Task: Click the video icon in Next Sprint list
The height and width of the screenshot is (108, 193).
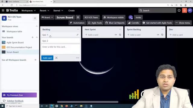Action: tap(116, 35)
